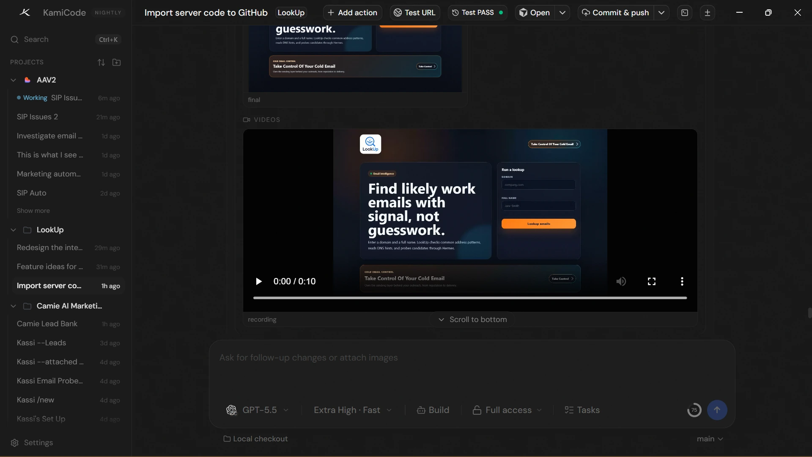Viewport: 812px width, 457px height.
Task: Click the LookUp logo inside the video
Action: coord(370,144)
